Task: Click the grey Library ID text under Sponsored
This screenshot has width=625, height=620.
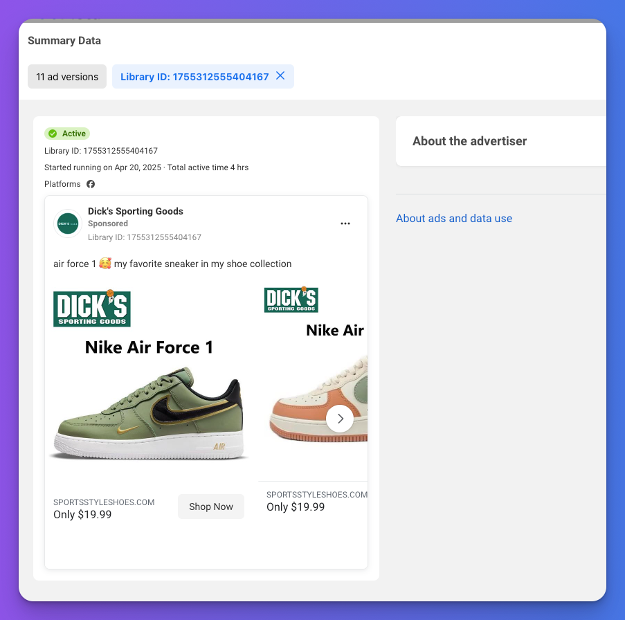Action: click(x=145, y=237)
